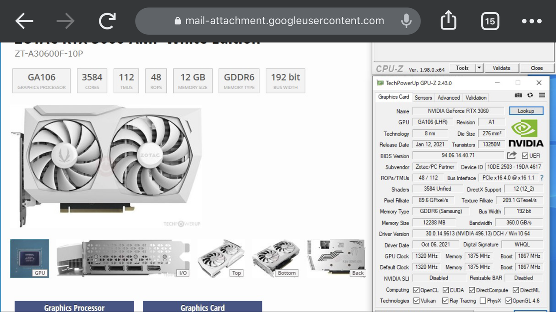Image resolution: width=556 pixels, height=312 pixels.
Task: Click the Subvendor Zotac/PC Partner field
Action: click(x=435, y=166)
